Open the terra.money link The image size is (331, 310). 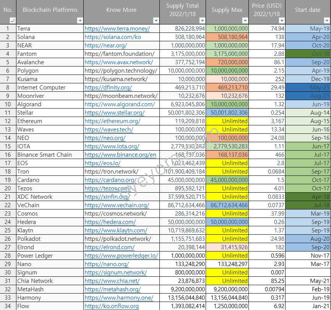coord(117,29)
